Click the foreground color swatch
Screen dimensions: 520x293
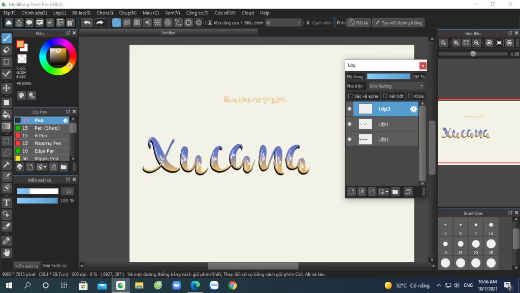20,44
